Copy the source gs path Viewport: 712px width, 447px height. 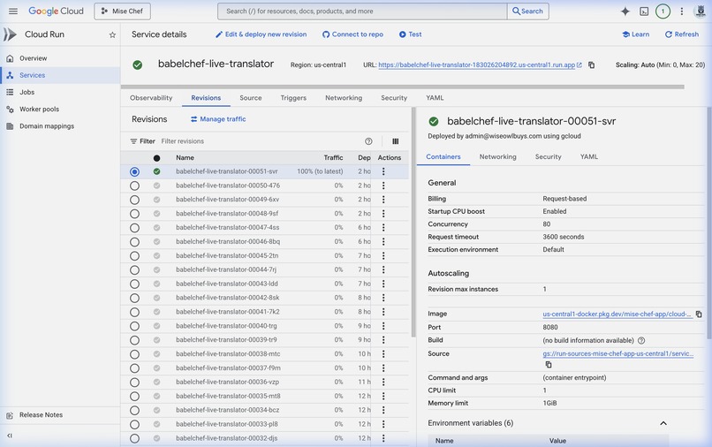click(x=549, y=364)
